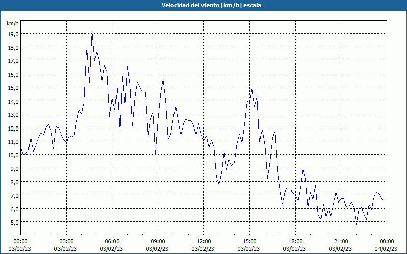Image resolution: width=407 pixels, height=254 pixels.
Task: Select the 17,0 y-axis label
Action: [x=13, y=61]
